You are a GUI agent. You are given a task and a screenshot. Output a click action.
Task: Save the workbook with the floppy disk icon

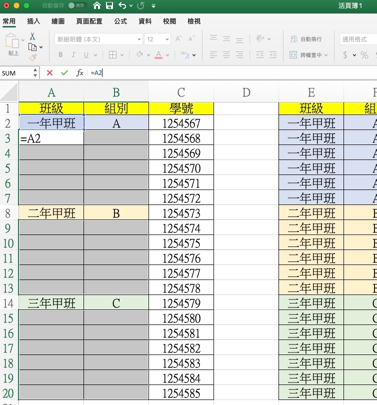coord(109,6)
